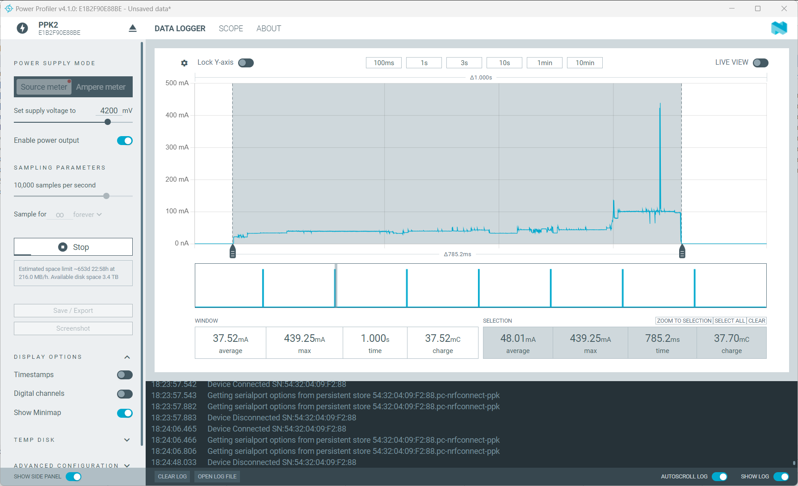
Task: Click the right selection handle marker
Action: coord(682,252)
